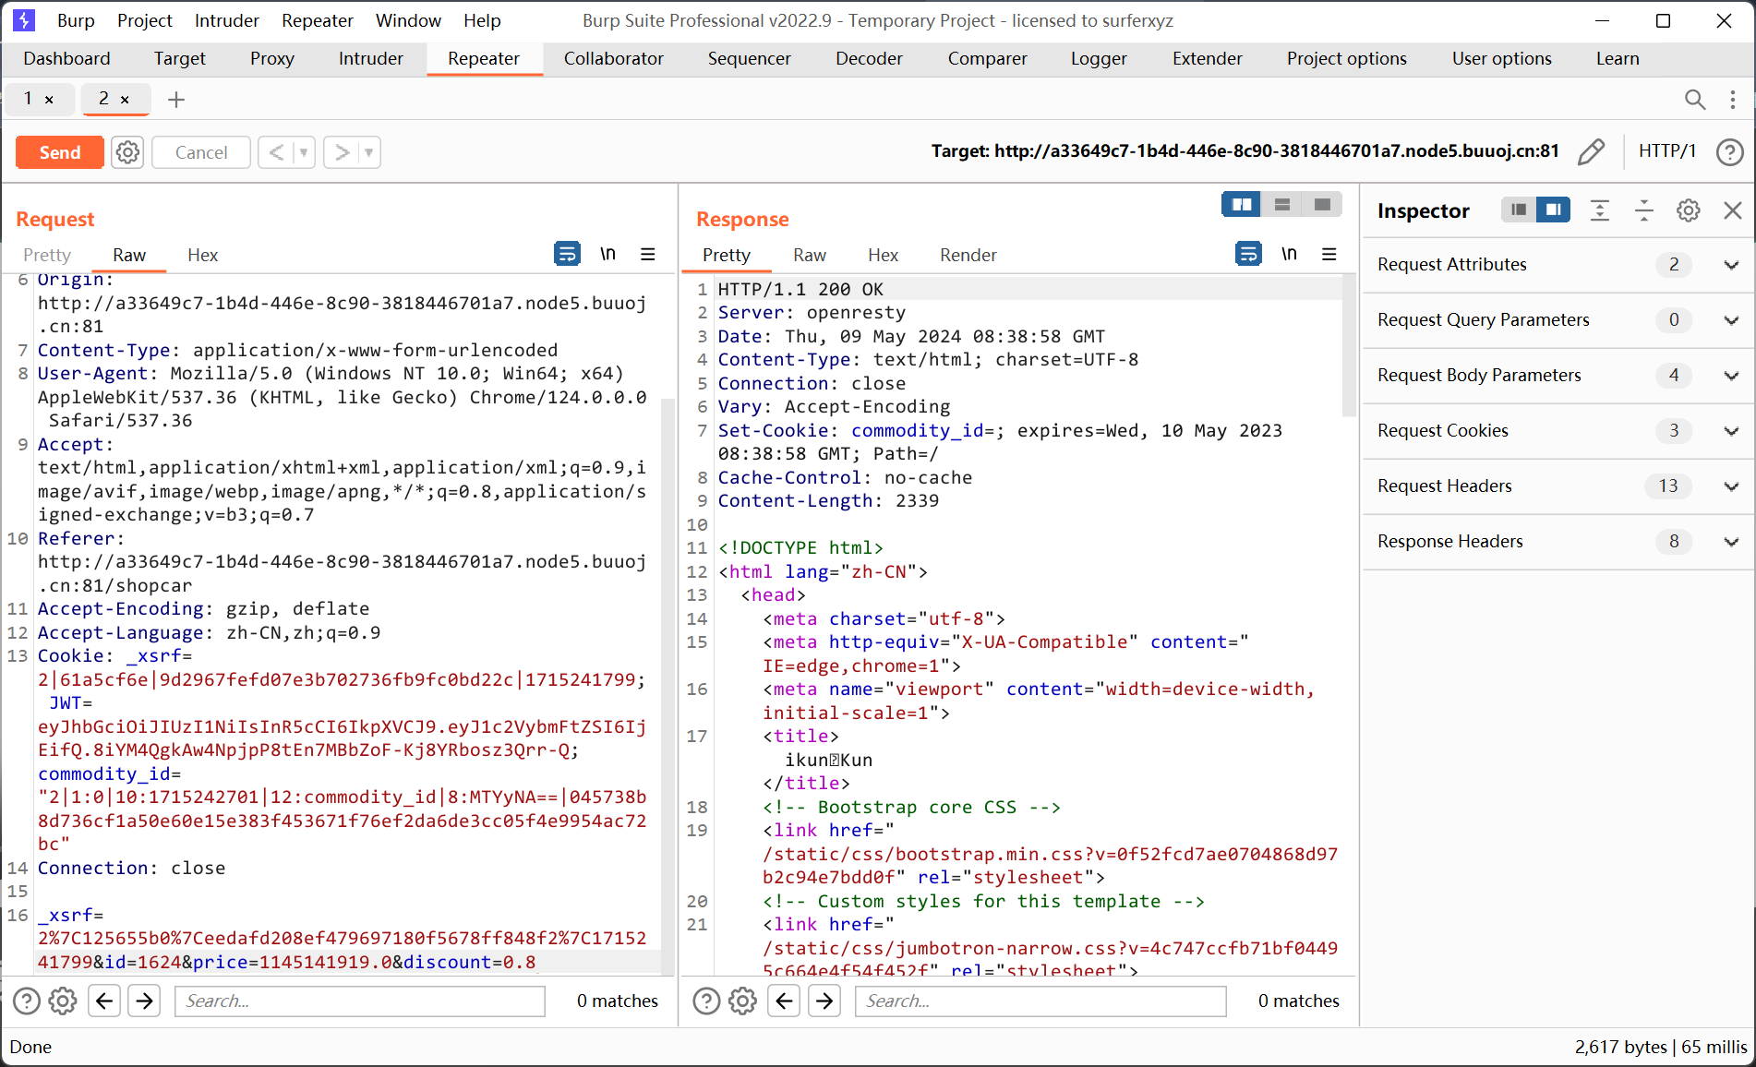Click the response search input field

tap(1040, 1001)
